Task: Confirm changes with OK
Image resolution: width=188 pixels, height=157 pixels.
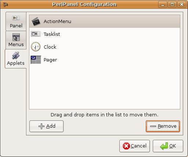Action: coord(168,146)
